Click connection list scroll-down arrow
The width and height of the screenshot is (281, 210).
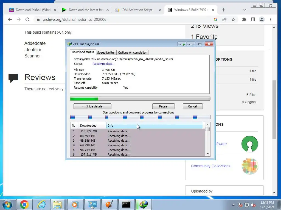point(208,154)
